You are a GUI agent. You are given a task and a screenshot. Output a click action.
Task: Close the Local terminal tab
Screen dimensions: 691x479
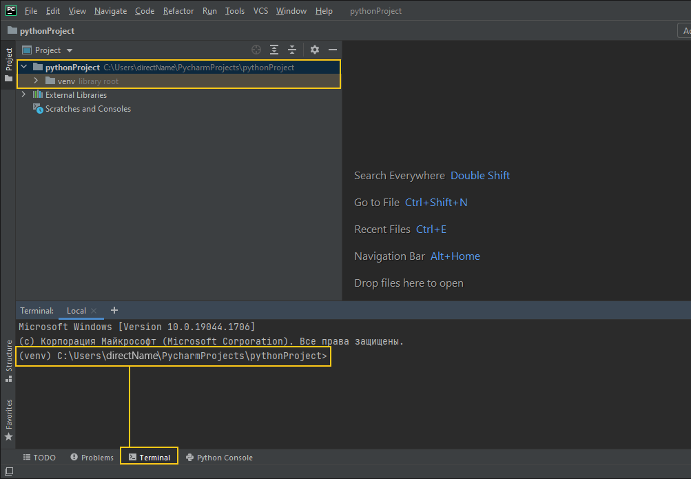pos(94,311)
